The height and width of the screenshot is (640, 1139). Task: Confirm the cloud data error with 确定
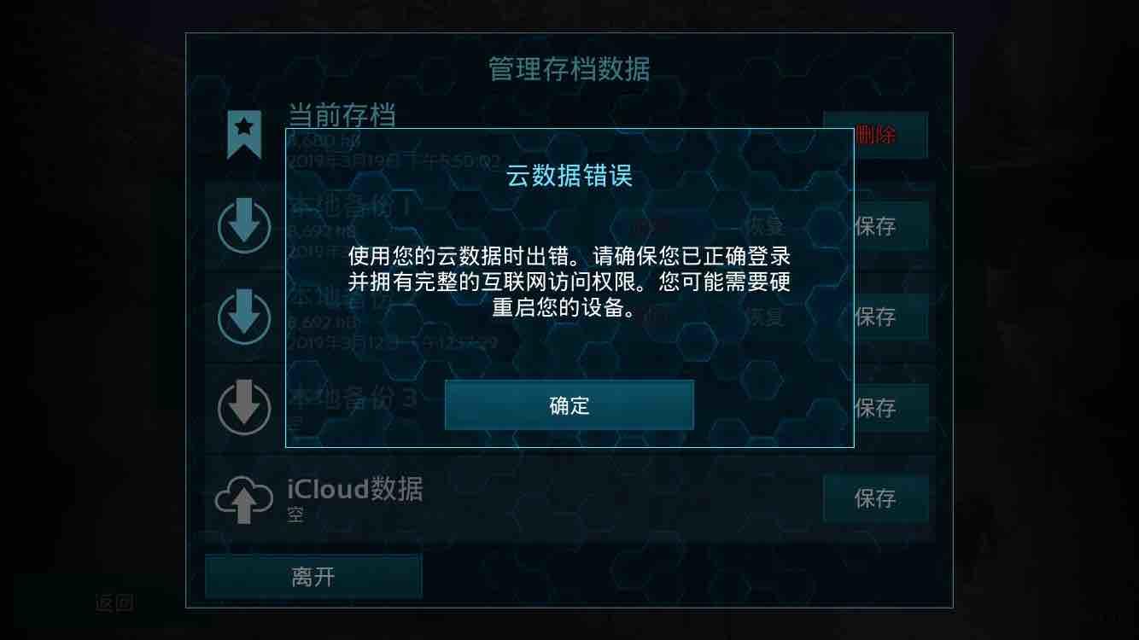pos(569,404)
